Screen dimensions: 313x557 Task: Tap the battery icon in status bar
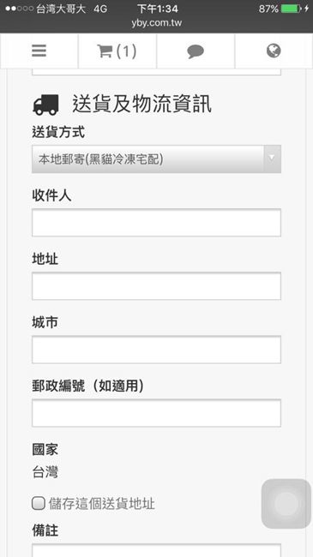pyautogui.click(x=291, y=9)
